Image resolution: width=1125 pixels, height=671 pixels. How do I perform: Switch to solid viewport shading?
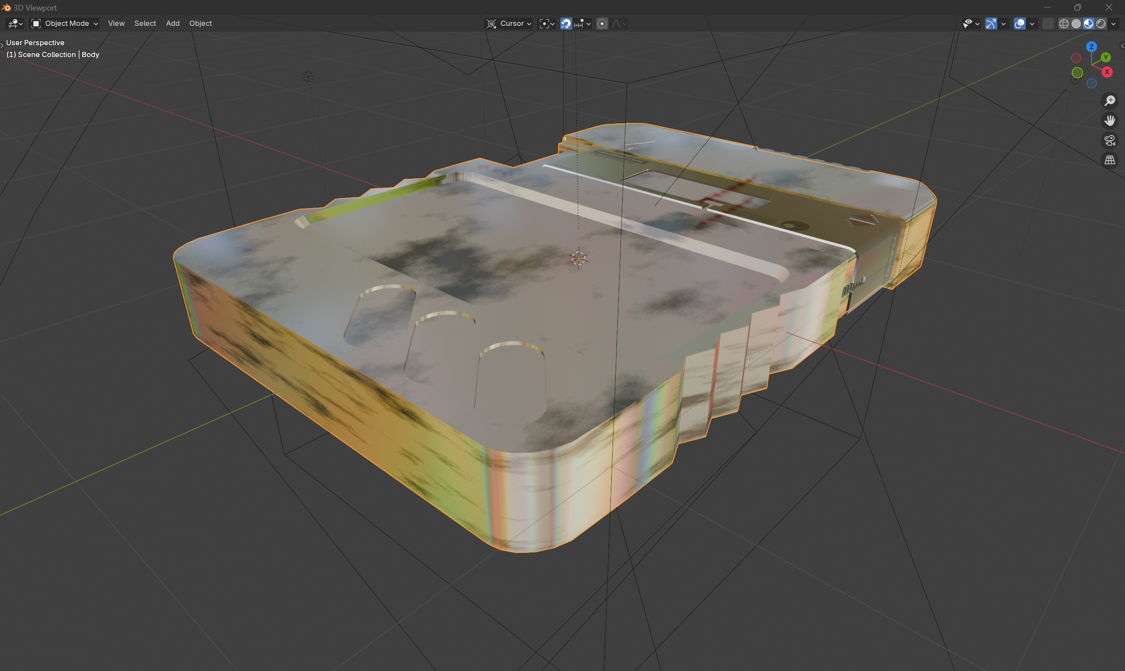coord(1076,24)
